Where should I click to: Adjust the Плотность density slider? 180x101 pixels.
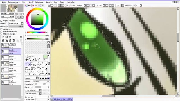(42, 87)
